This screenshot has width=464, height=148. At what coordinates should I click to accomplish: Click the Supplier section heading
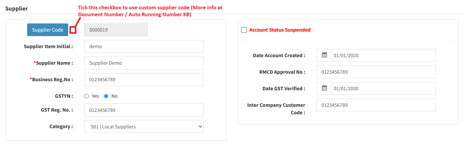17,8
